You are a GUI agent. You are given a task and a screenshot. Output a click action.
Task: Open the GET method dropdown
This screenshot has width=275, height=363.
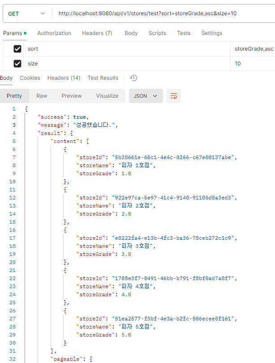pyautogui.click(x=26, y=13)
